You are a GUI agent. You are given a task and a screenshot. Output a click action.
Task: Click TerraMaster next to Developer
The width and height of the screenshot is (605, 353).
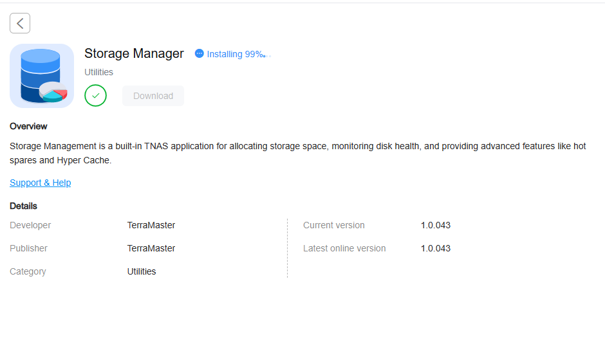tap(151, 225)
